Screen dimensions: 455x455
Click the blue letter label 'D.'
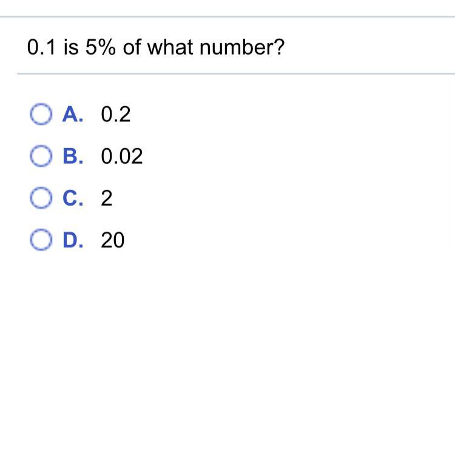(72, 241)
